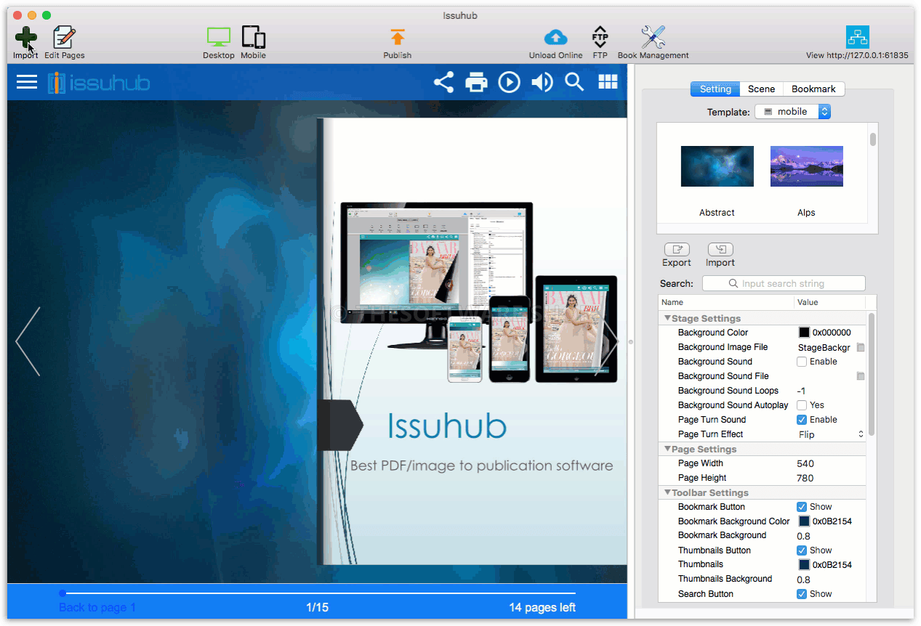The width and height of the screenshot is (921, 626).
Task: Switch to the Scene tab
Action: click(761, 89)
